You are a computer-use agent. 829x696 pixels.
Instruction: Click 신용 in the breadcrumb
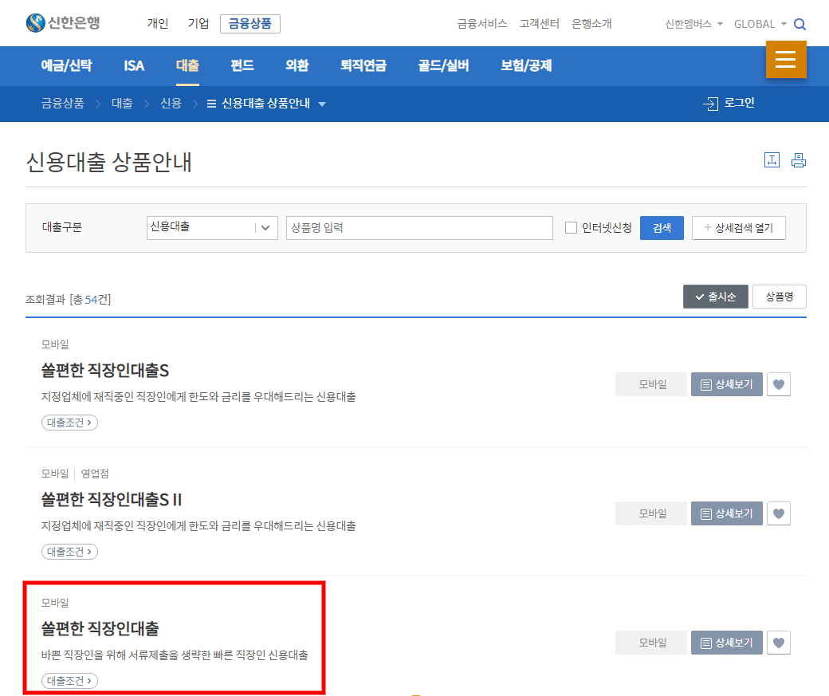[171, 103]
